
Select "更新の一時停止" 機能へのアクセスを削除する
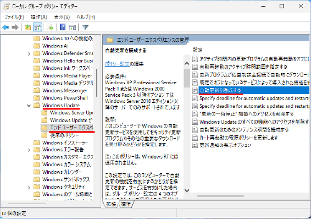click(x=246, y=114)
